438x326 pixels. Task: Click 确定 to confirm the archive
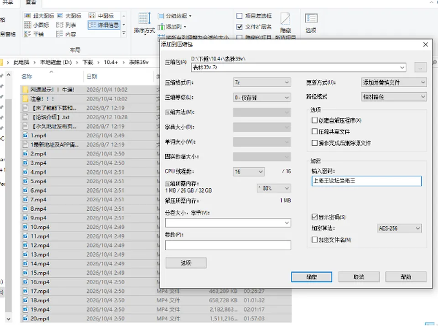coord(312,277)
